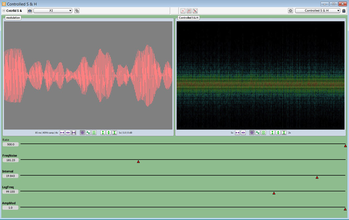Click the modulation panel horizontal zoom-out icon
The height and width of the screenshot is (220, 349).
68,133
